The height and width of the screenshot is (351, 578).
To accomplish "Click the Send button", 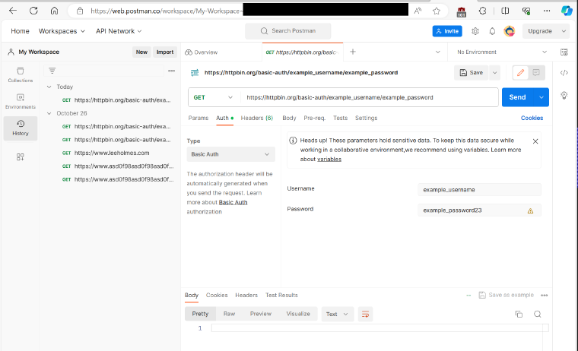I will click(518, 97).
